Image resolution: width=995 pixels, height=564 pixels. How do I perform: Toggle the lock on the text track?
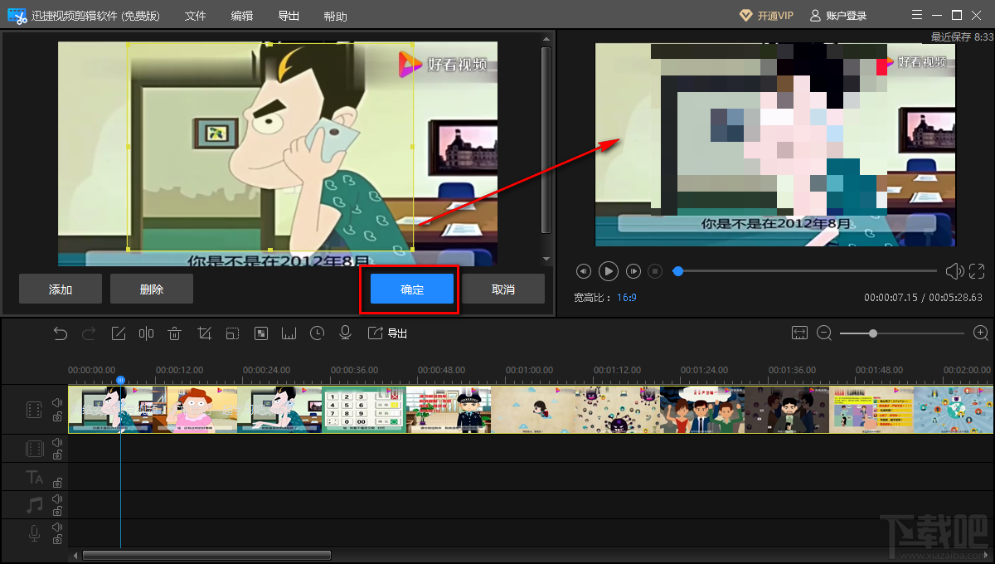click(x=57, y=483)
